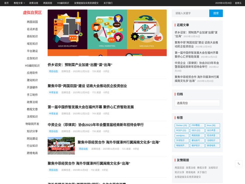Open the 教程文章 dropdown in top navigation
The width and height of the screenshot is (245, 184).
tap(19, 3)
